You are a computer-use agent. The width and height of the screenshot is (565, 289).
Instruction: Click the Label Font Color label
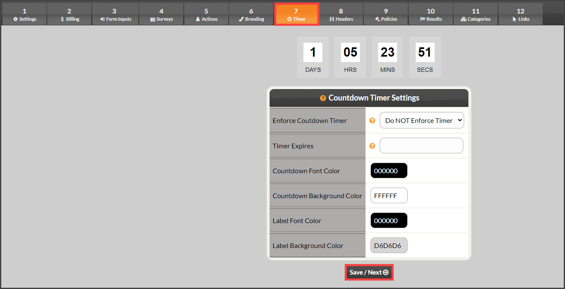(x=297, y=221)
